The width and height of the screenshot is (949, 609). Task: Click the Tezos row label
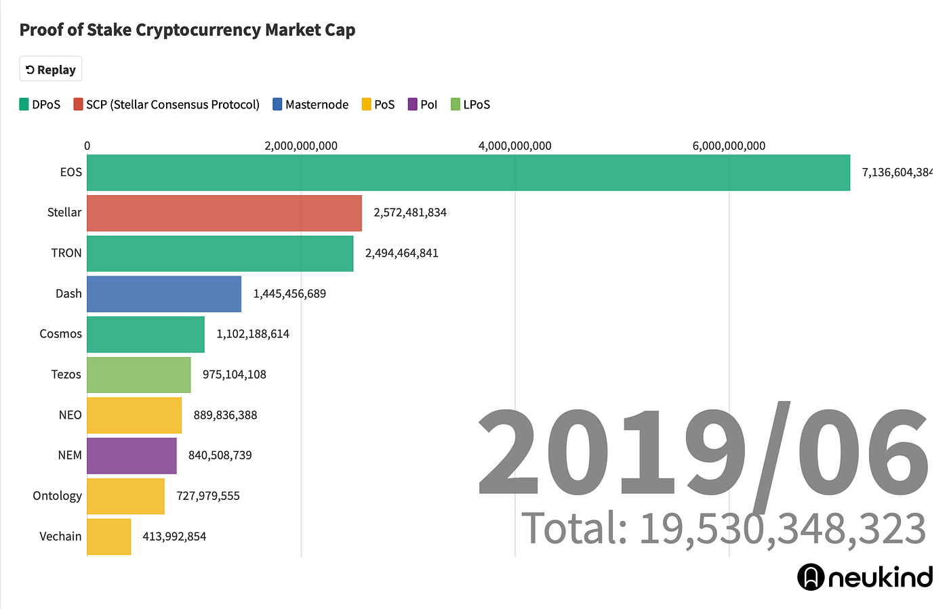pos(66,375)
